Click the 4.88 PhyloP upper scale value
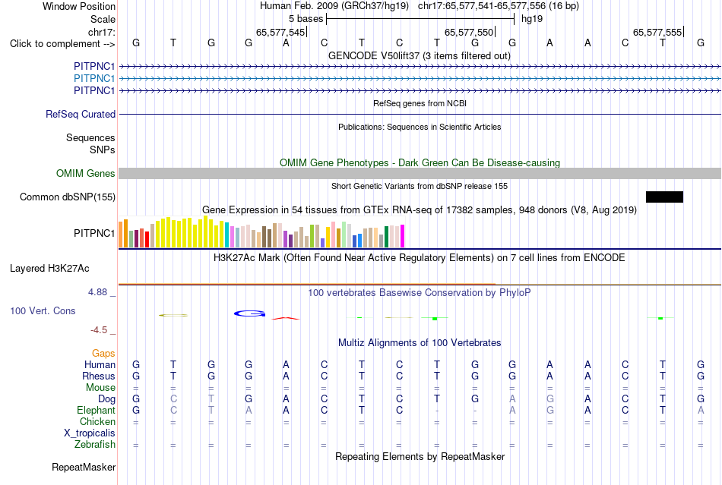 [x=97, y=292]
